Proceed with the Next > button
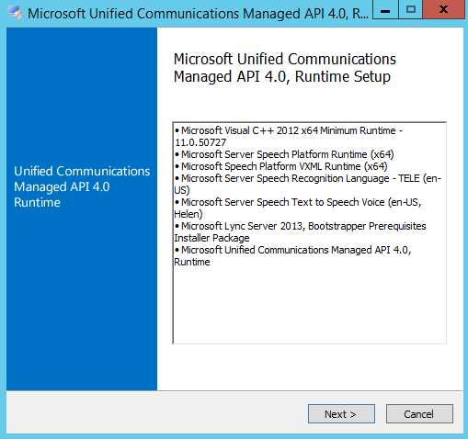This screenshot has height=439, width=468. point(341,414)
